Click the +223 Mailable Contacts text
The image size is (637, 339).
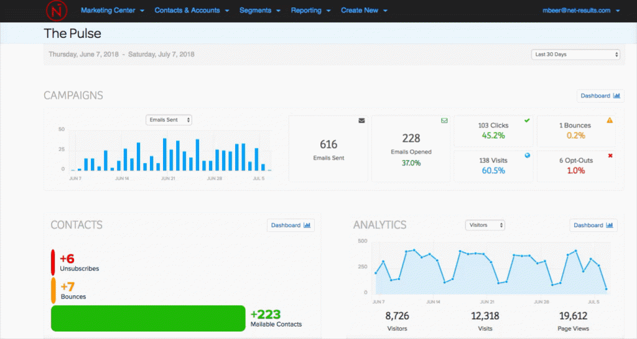[x=276, y=318]
